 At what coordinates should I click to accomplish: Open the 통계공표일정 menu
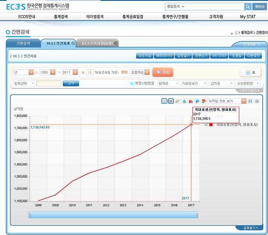[133, 17]
